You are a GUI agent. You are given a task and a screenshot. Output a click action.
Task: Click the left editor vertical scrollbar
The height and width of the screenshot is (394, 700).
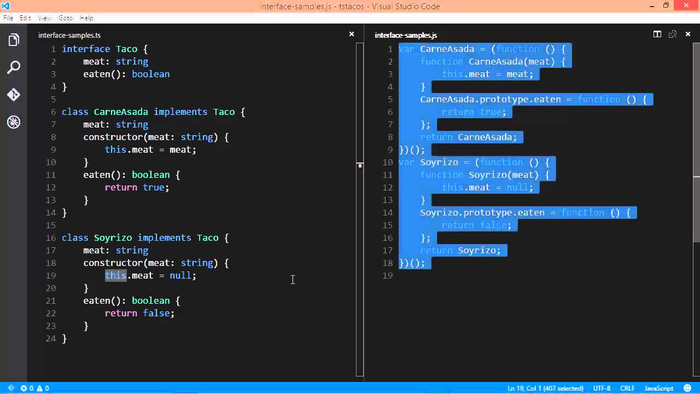point(360,210)
